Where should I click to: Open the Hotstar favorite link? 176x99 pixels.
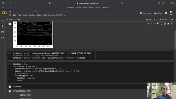(x=97, y=7)
